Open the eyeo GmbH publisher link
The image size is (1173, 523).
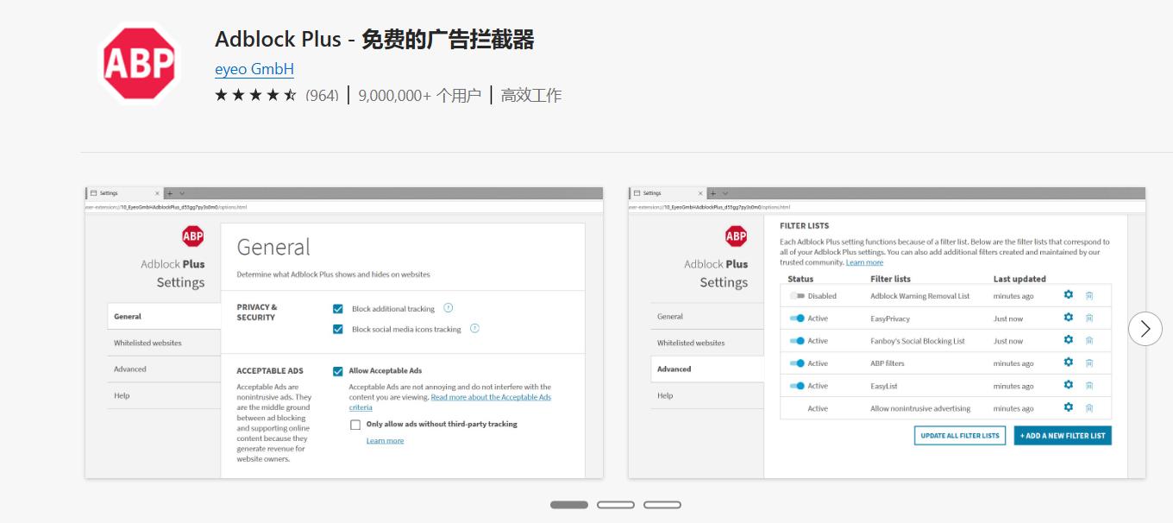254,69
